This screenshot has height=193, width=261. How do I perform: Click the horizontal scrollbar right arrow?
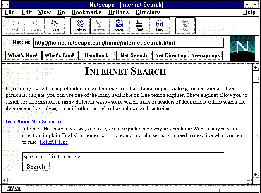click(x=249, y=181)
